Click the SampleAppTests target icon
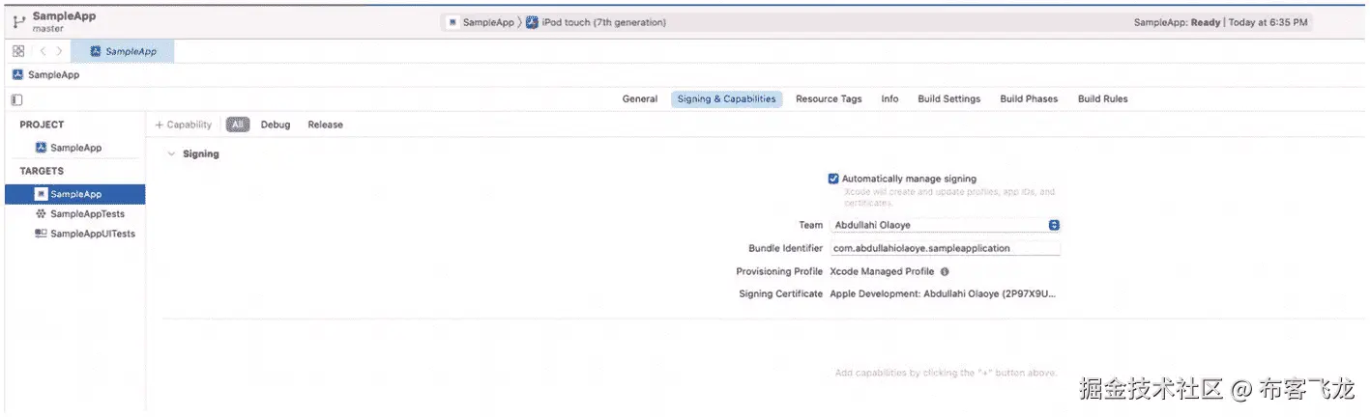The width and height of the screenshot is (1370, 417). coord(41,214)
